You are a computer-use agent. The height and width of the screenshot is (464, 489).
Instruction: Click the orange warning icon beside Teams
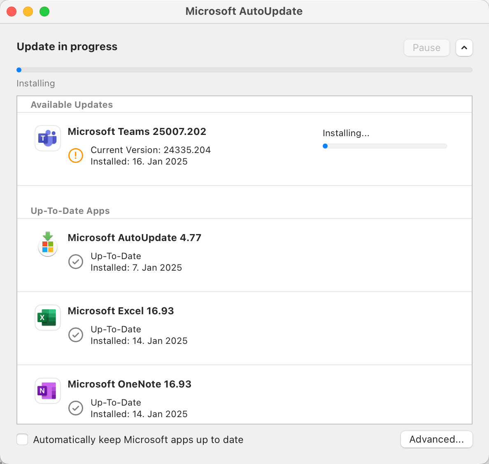[76, 155]
